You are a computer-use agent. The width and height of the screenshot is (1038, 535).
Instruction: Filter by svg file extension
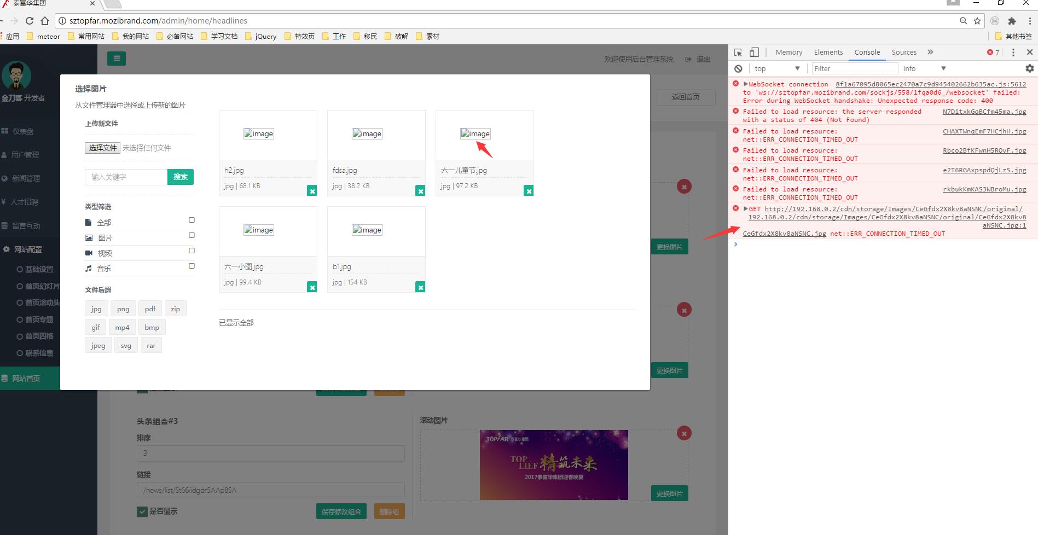tap(126, 346)
